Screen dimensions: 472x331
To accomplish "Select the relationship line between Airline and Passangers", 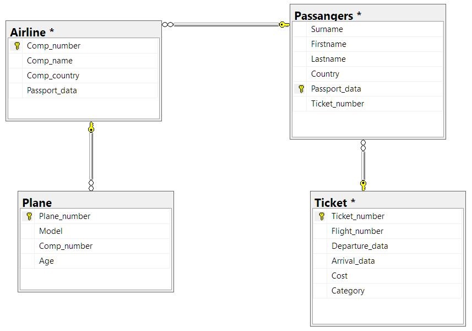I will click(x=226, y=24).
